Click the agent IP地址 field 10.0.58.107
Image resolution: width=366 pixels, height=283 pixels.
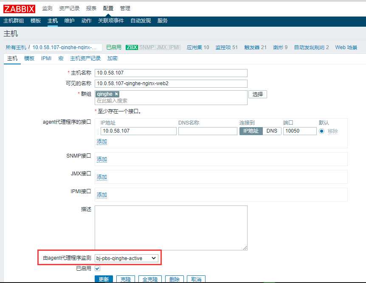138,131
